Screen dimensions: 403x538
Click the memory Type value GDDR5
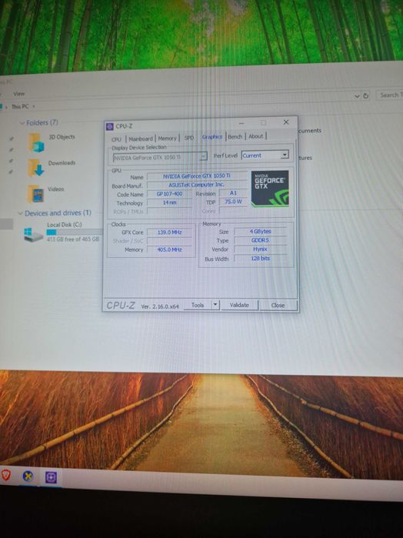[260, 240]
